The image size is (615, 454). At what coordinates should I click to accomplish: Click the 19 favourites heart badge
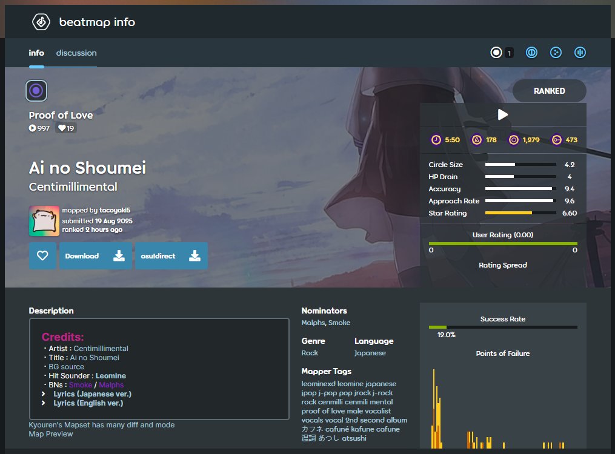(66, 128)
